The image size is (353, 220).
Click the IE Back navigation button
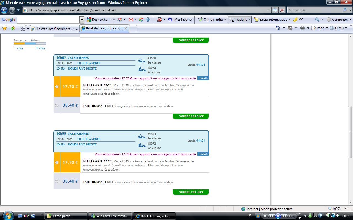(x=4, y=10)
